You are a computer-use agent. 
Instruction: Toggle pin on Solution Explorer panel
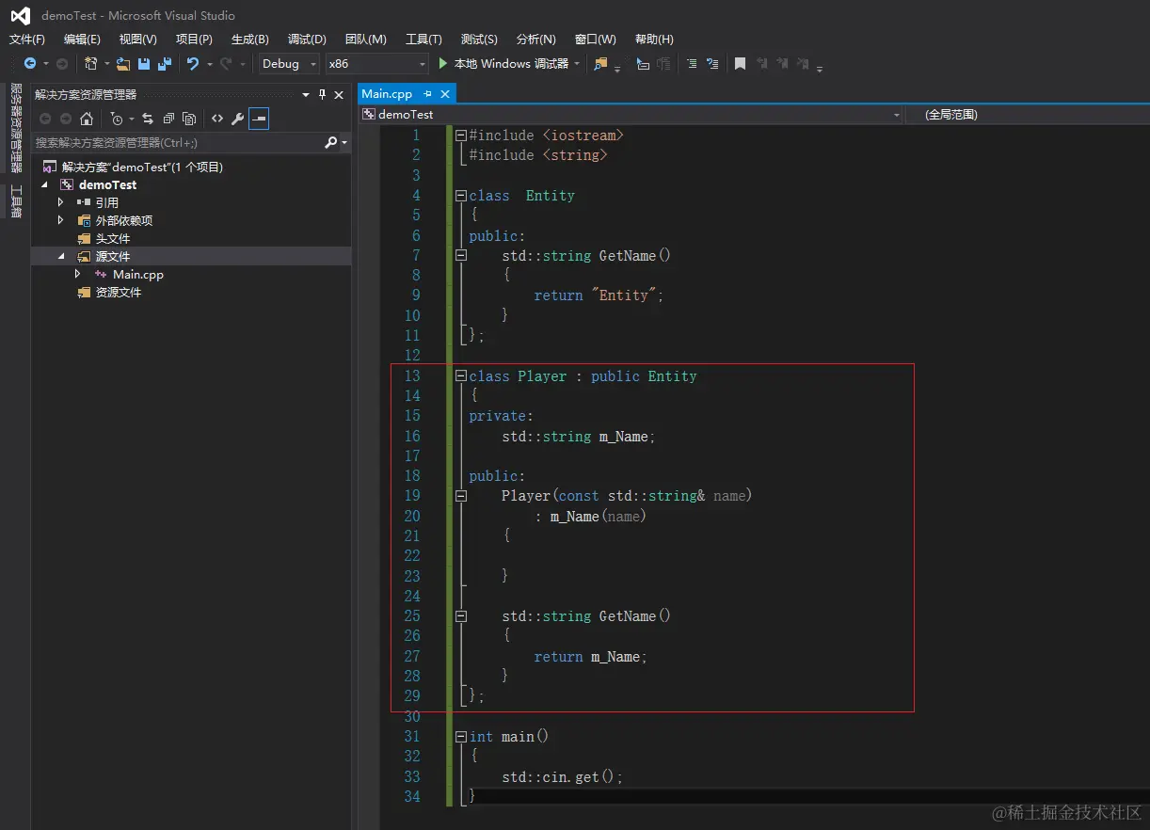click(x=322, y=94)
